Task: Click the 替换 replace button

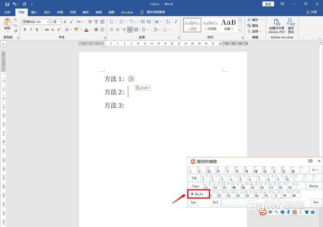Action: click(x=253, y=25)
